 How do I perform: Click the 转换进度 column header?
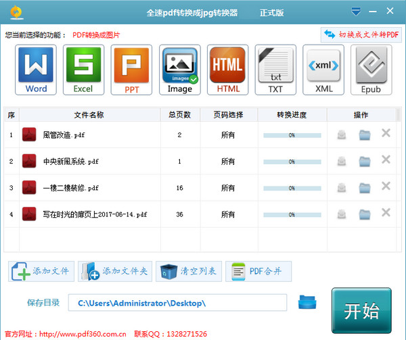click(x=292, y=115)
